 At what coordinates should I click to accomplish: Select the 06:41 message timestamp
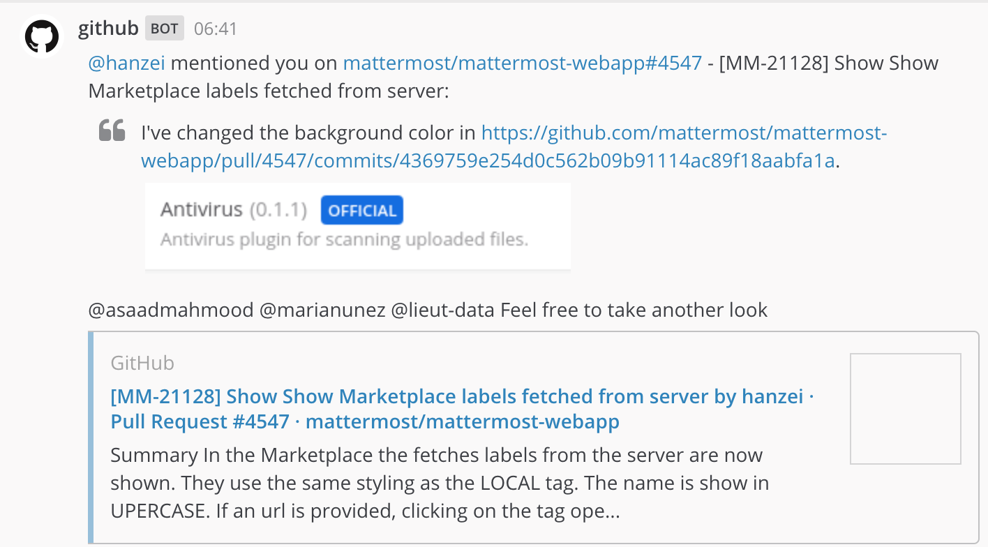[x=214, y=29]
